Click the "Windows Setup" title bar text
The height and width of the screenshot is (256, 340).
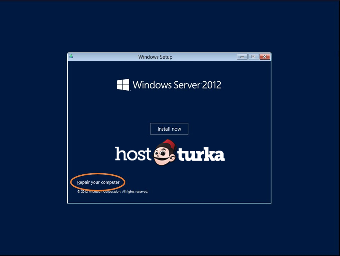point(155,57)
